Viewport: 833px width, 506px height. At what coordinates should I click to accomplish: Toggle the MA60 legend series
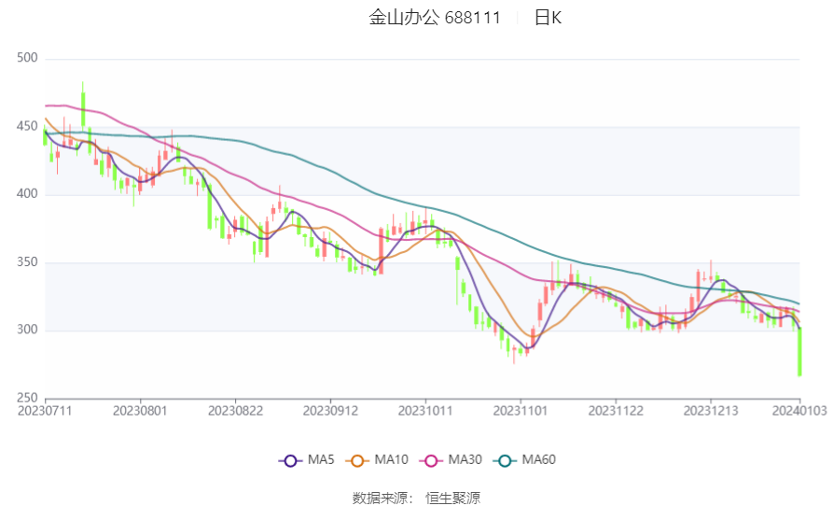pos(524,460)
